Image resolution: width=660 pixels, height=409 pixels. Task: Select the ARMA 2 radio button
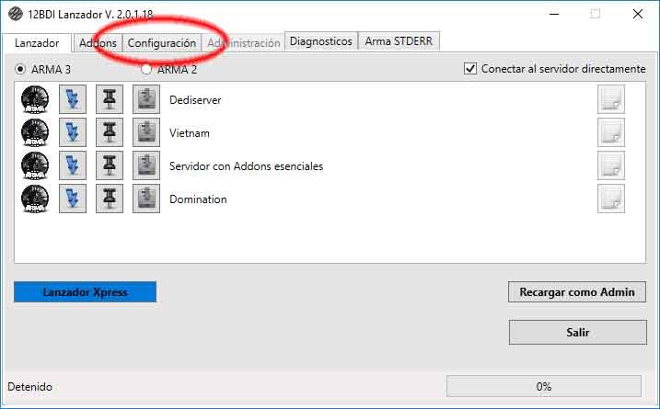tap(146, 69)
